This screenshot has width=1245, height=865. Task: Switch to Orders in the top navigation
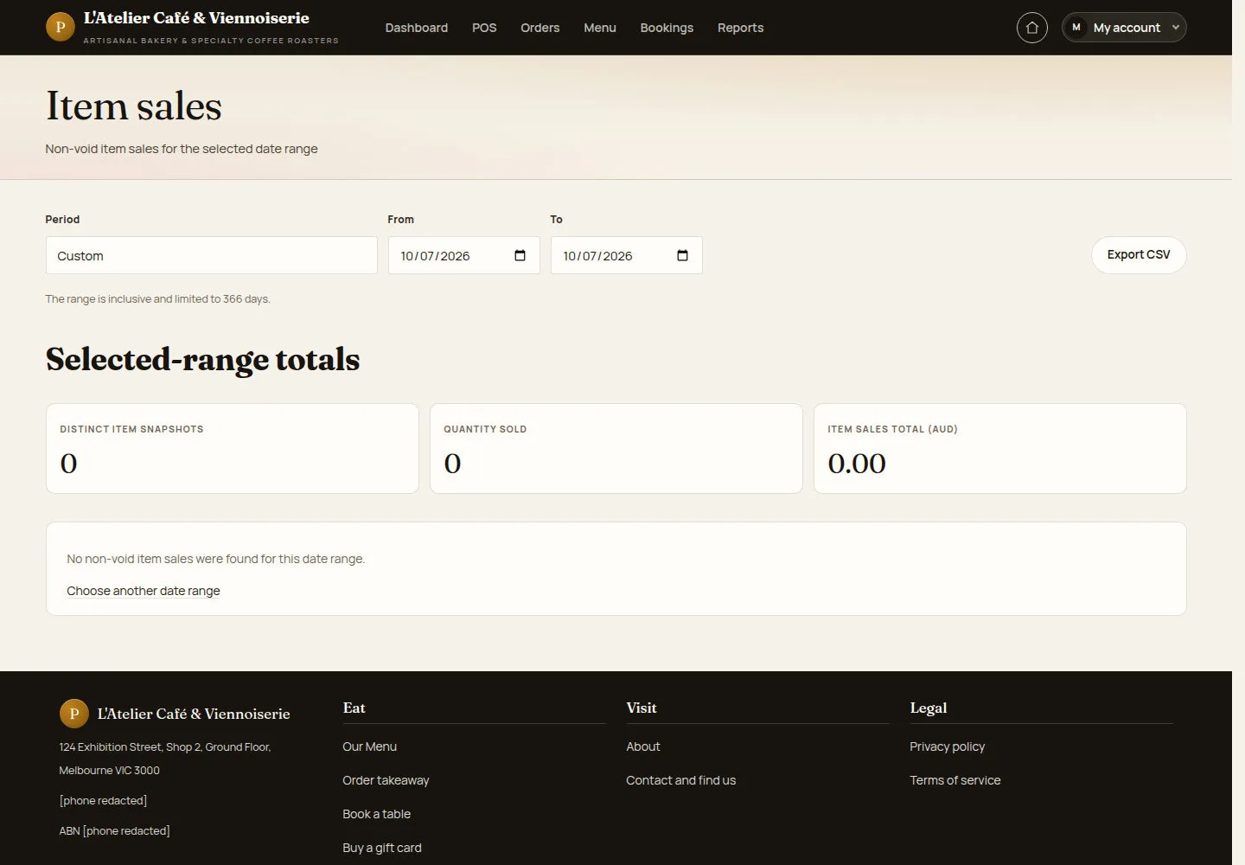coord(540,28)
